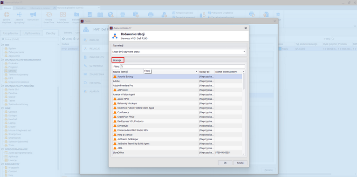Click the Otwórz HelpDesk lifebuoy icon in main window
The image size is (357, 177).
[x=7, y=14]
